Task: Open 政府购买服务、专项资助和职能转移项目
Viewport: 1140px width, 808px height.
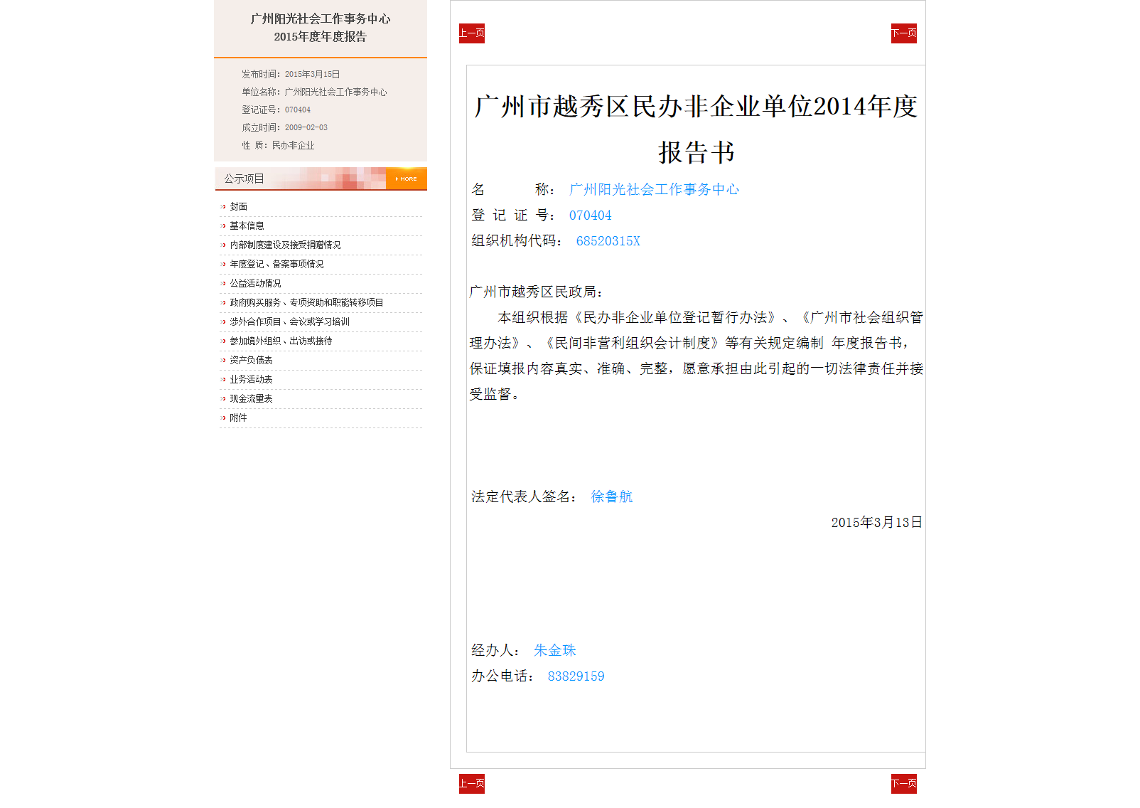Action: click(306, 302)
